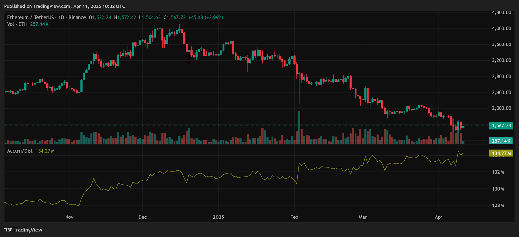Screen dimensions: 519x237
Task: Click the H1,572.42 high value in the legend
Action: 125,18
